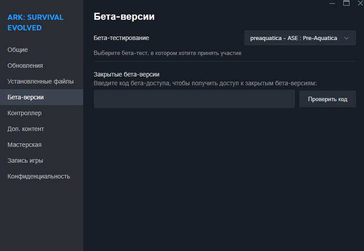Minimize the properties window
The image size is (364, 251).
point(332,3)
